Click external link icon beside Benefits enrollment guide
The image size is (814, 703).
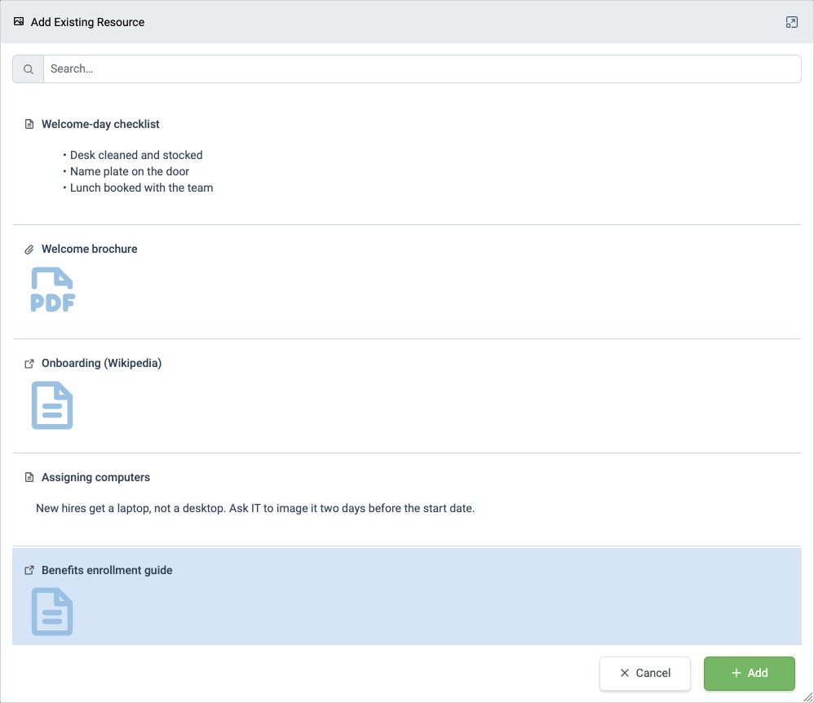point(29,570)
